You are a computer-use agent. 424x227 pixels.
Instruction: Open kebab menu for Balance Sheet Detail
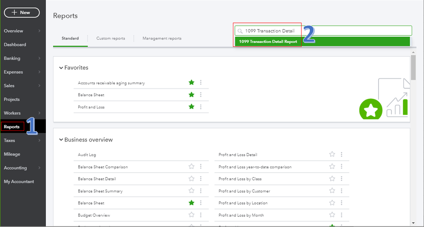coord(201,179)
